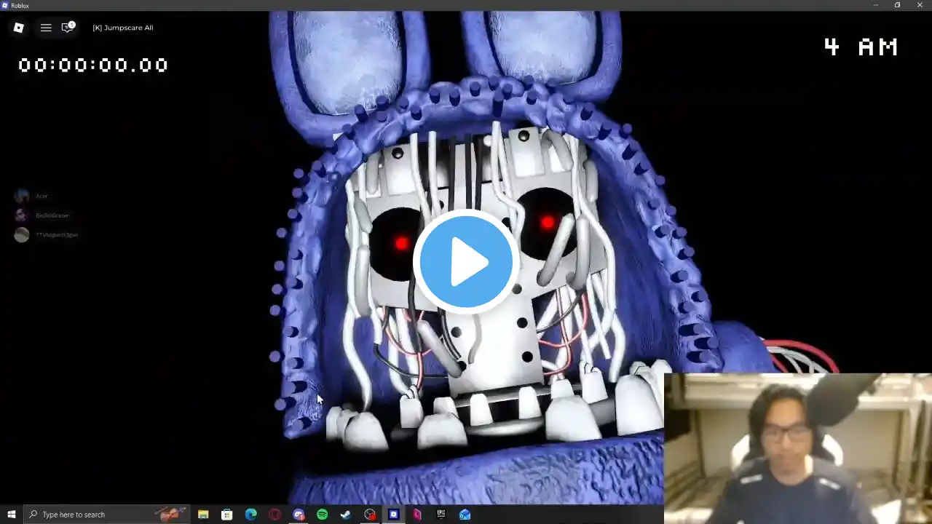Click the Type here to search box
The height and width of the screenshot is (524, 932).
(x=107, y=515)
